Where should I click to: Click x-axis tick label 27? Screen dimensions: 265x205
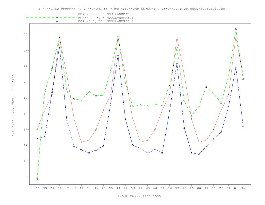(103, 188)
